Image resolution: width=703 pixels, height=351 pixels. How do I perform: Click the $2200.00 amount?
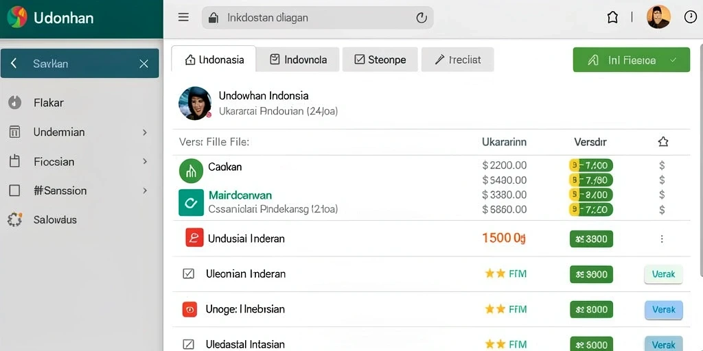pos(505,165)
